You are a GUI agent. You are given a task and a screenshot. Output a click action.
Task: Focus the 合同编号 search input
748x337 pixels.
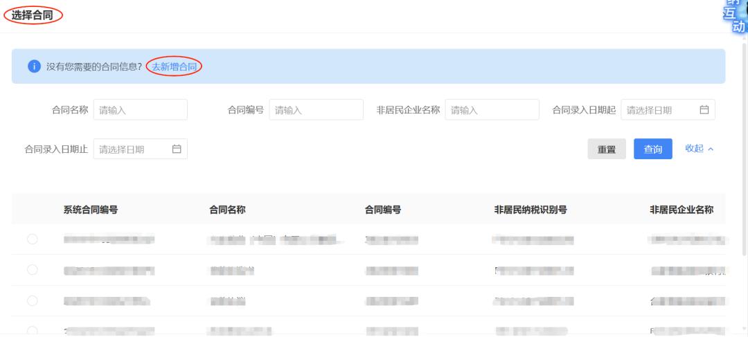coord(316,110)
